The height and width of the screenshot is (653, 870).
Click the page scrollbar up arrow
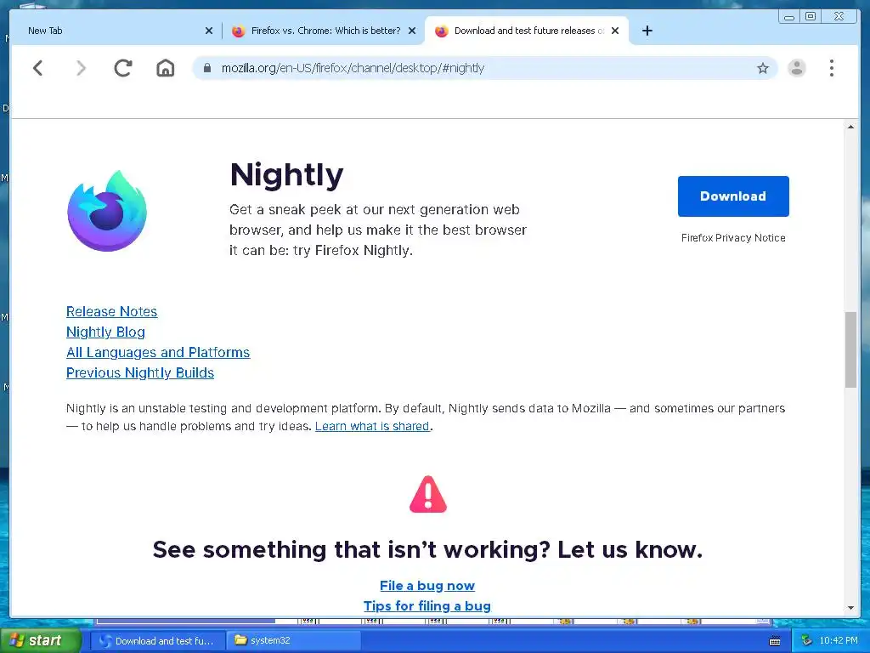click(x=850, y=128)
